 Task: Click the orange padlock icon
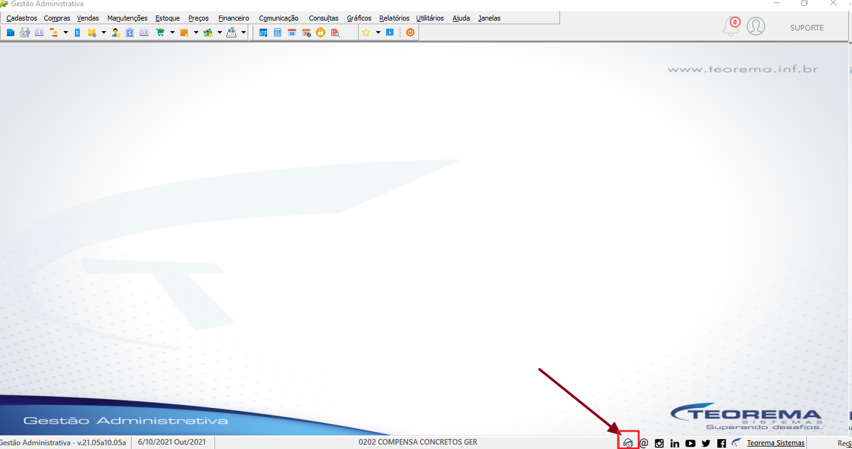[x=321, y=32]
